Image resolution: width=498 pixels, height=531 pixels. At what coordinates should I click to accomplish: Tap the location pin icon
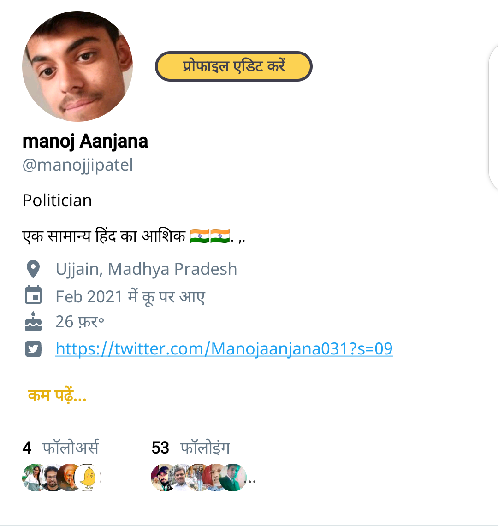click(33, 269)
